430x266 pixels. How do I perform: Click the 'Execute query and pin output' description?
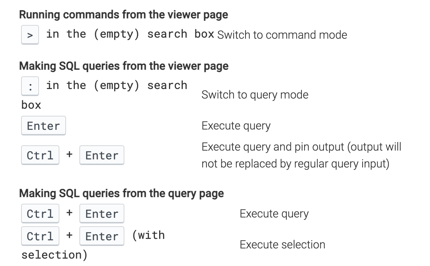(x=301, y=156)
